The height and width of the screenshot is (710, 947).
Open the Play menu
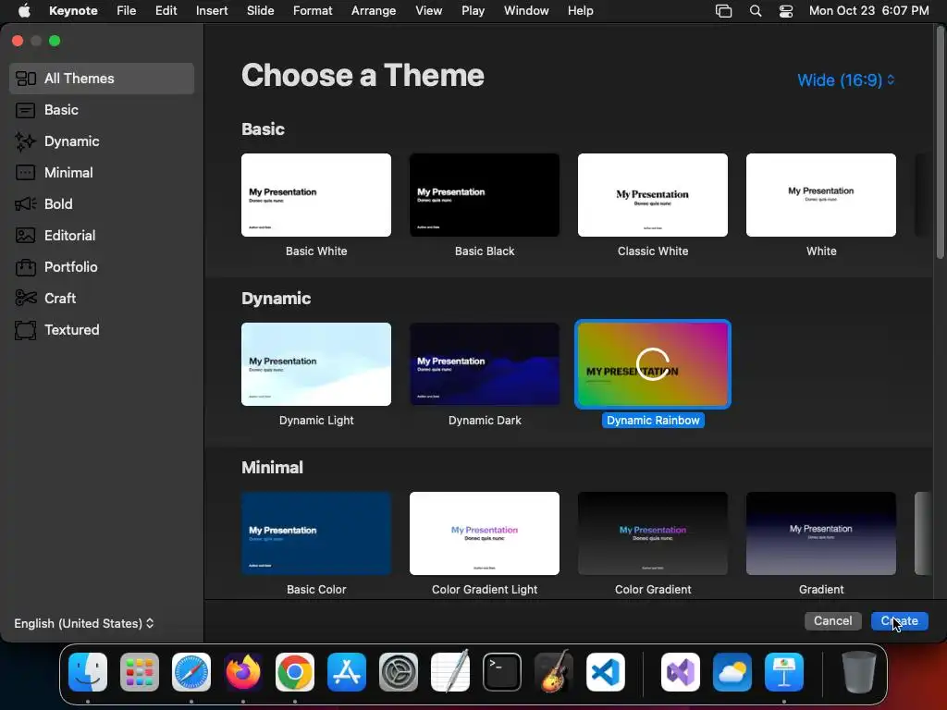(473, 11)
